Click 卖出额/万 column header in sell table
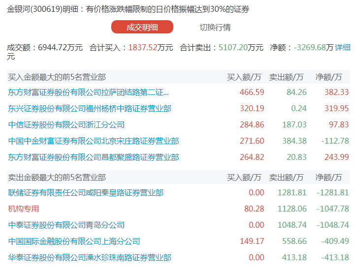 pyautogui.click(x=286, y=178)
